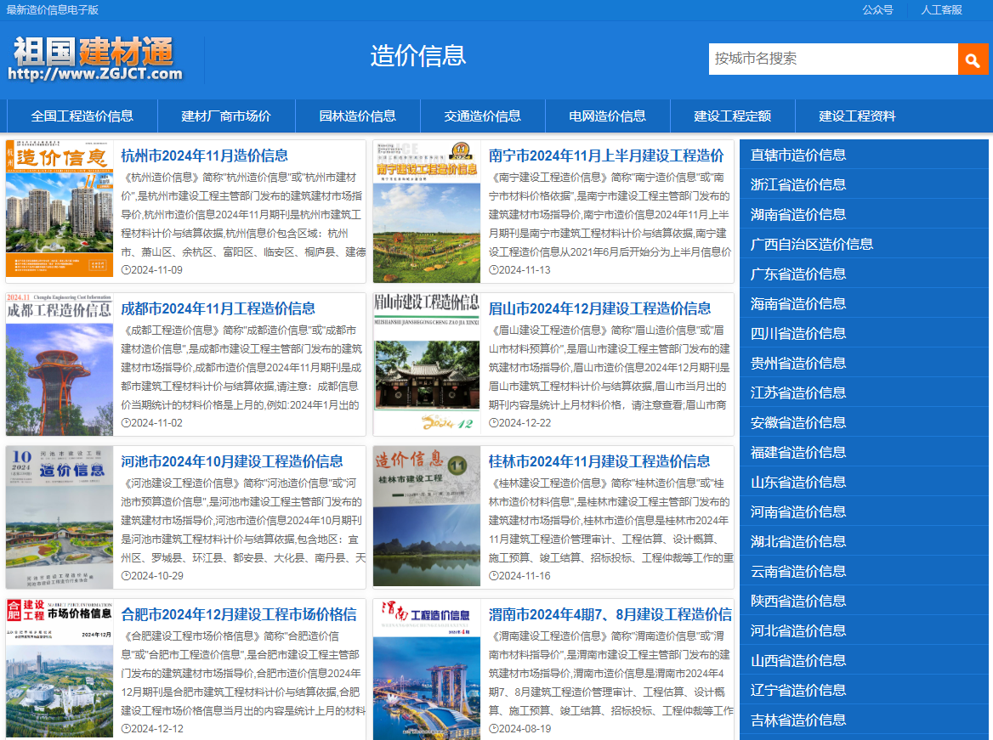Select 山西省造价信息 in sidebar

(864, 661)
